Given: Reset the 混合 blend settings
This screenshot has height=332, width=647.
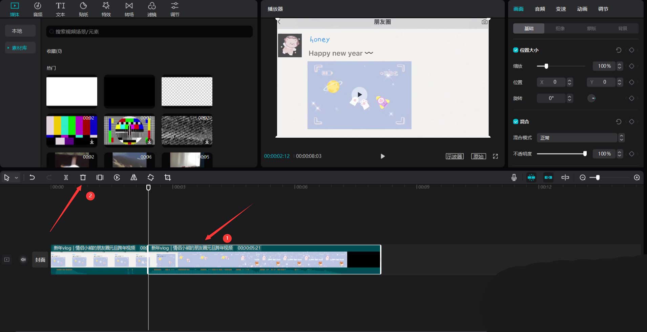Looking at the screenshot, I should click(619, 122).
